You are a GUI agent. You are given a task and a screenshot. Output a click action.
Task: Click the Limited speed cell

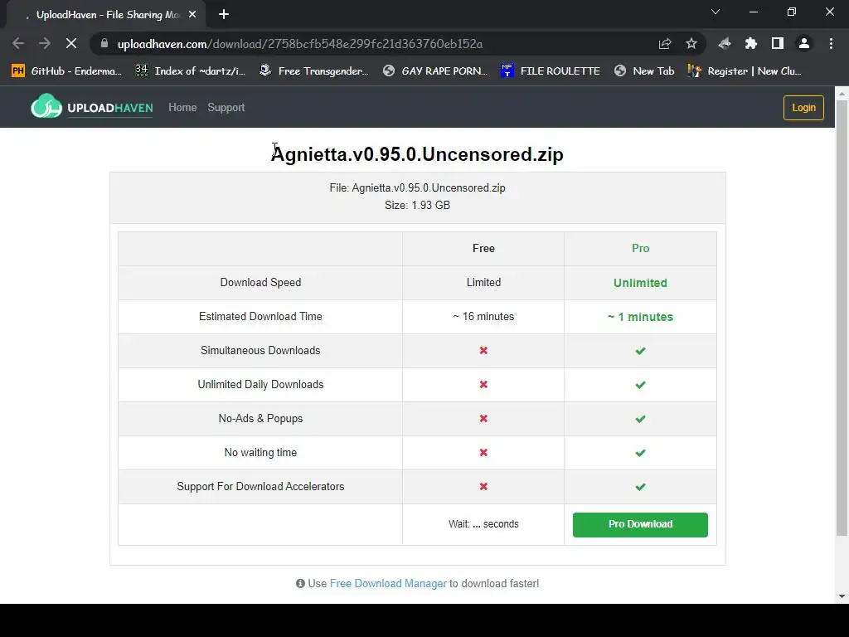(x=483, y=282)
